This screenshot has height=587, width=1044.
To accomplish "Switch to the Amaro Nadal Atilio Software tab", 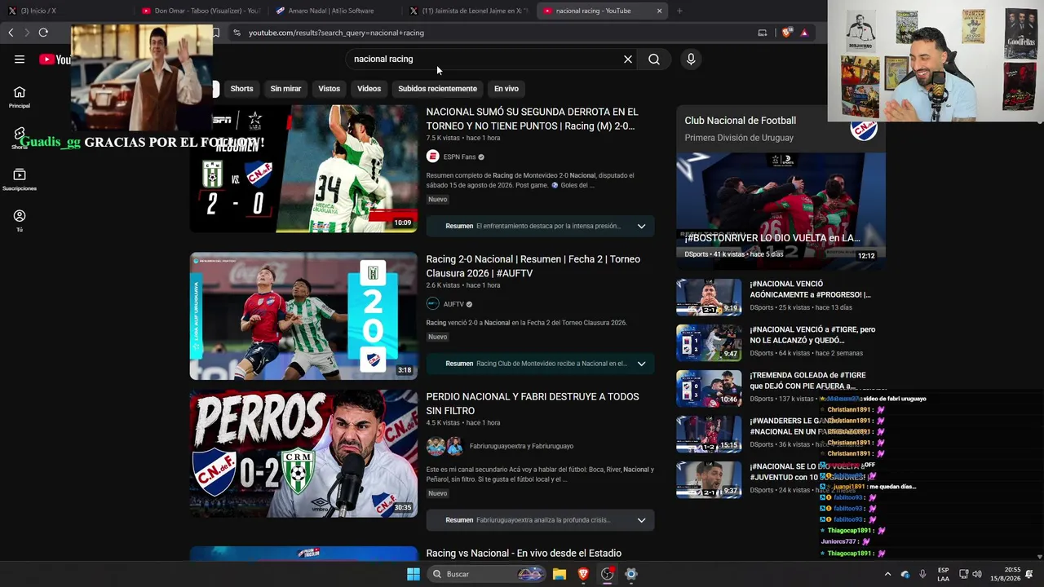I will (x=334, y=11).
